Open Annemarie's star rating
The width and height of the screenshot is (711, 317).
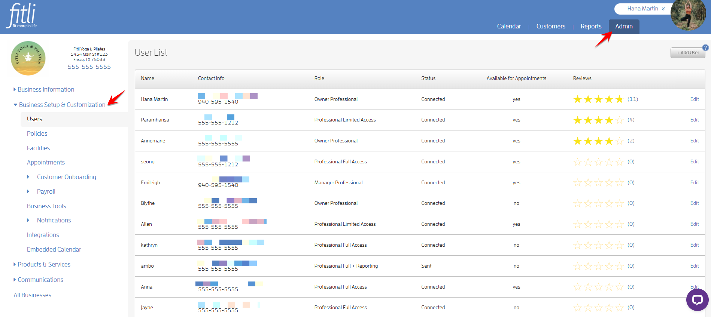598,141
